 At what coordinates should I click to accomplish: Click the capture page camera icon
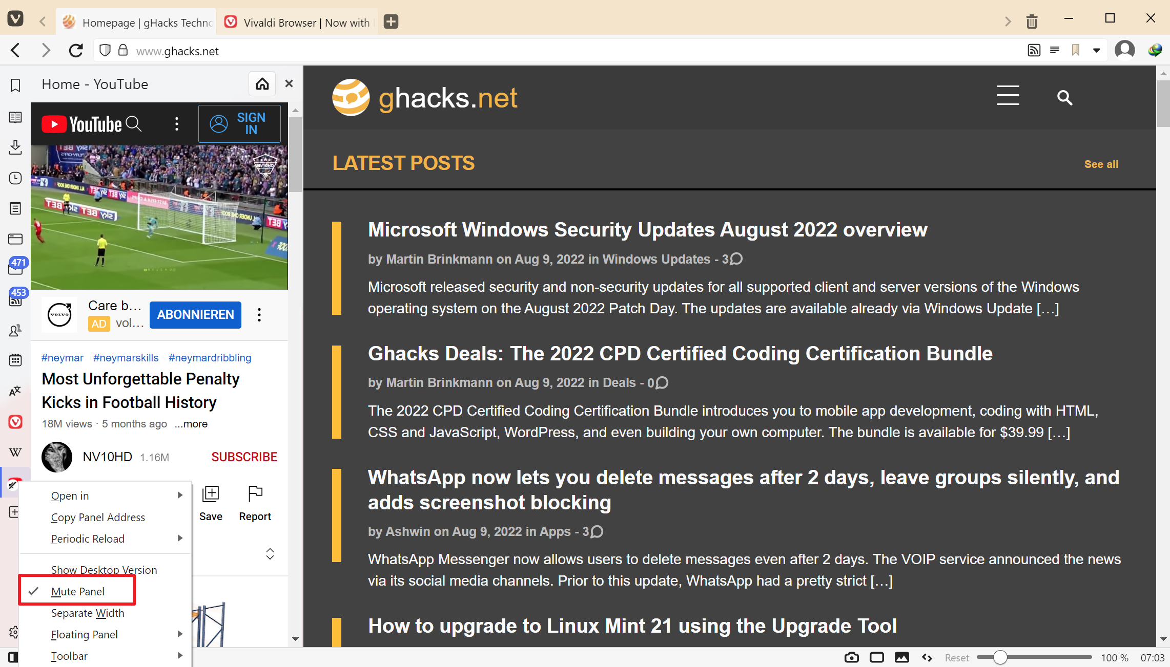(x=852, y=657)
